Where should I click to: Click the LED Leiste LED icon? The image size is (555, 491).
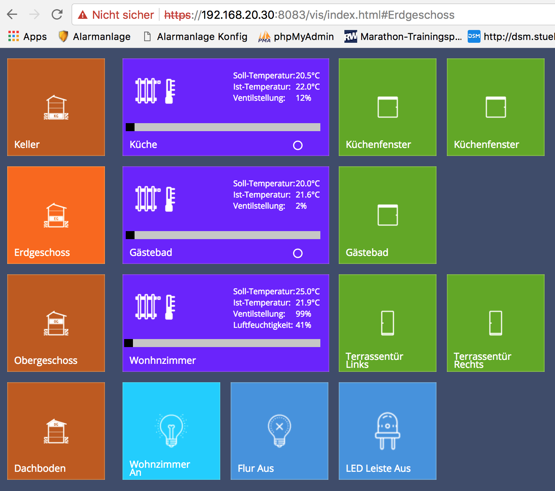388,431
